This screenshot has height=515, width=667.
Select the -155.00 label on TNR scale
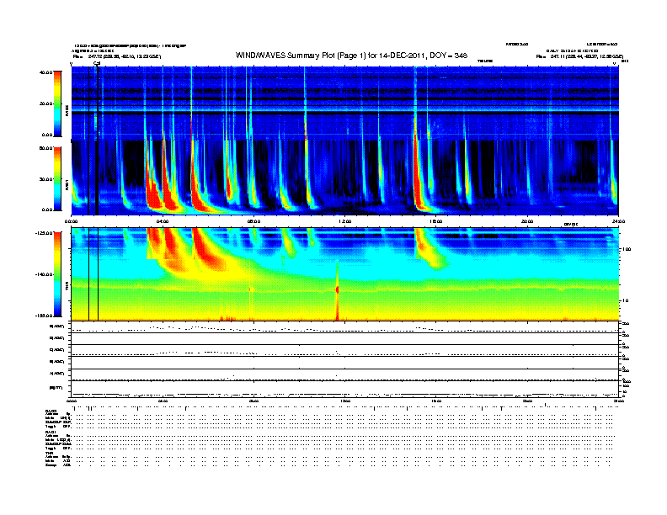pos(44,316)
